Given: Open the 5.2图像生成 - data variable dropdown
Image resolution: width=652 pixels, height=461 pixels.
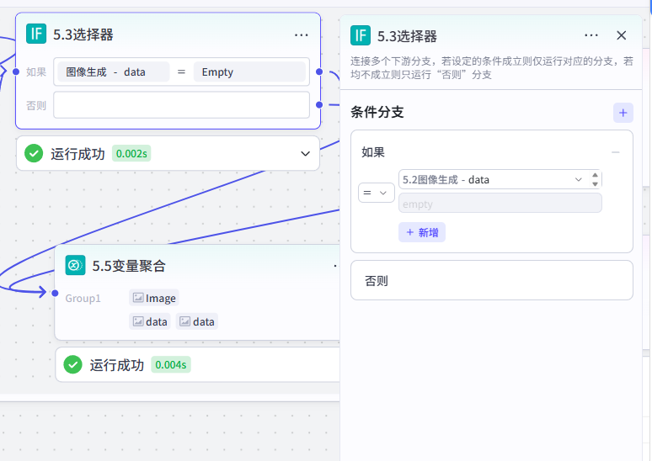Looking at the screenshot, I should (493, 179).
